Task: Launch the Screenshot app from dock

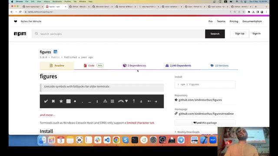Action: point(79,140)
